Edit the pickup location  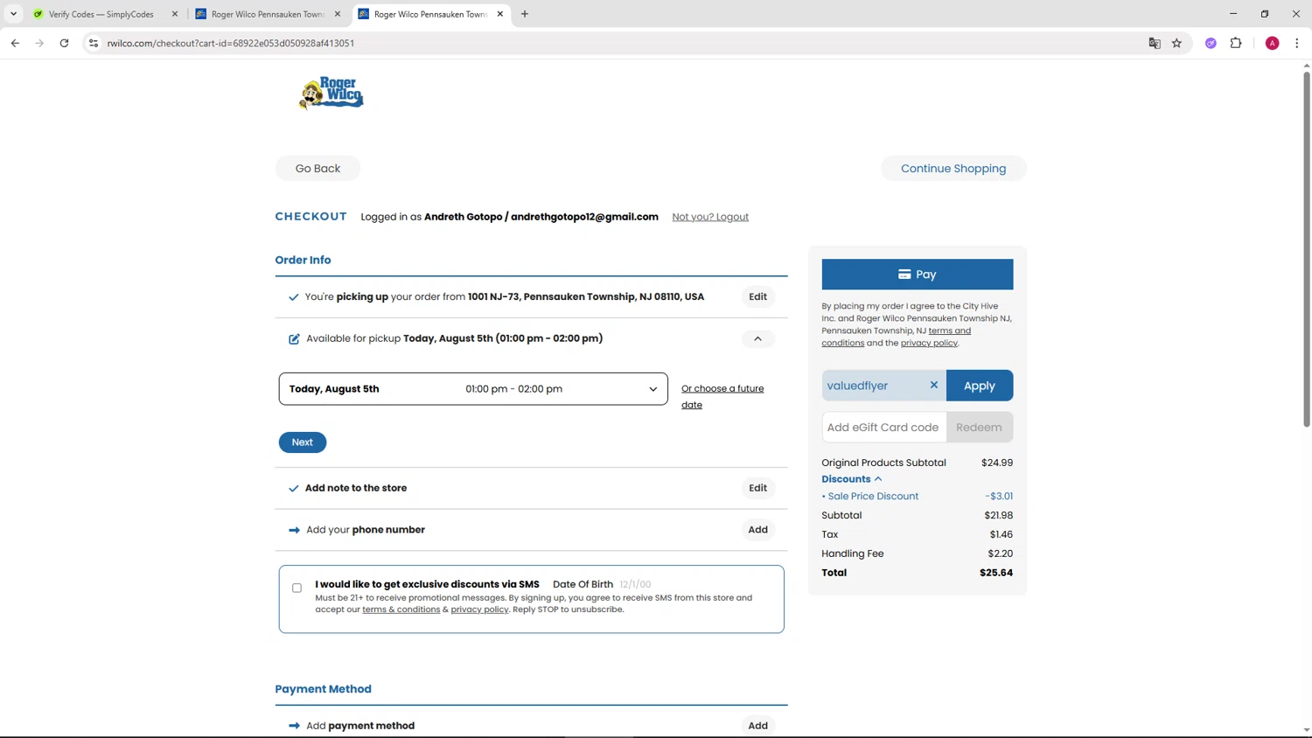tap(757, 296)
